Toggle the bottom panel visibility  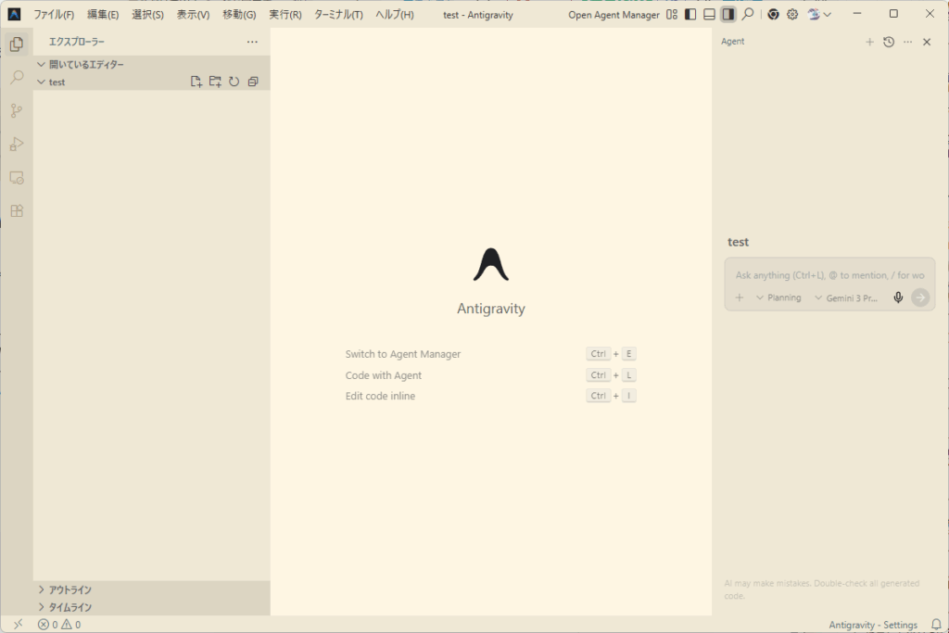[x=709, y=15]
